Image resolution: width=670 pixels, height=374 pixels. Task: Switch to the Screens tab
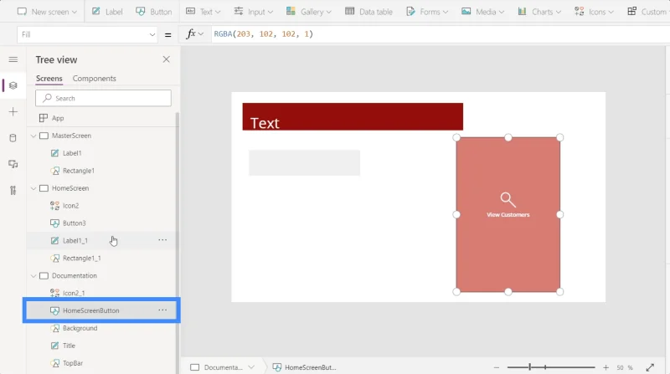click(49, 79)
